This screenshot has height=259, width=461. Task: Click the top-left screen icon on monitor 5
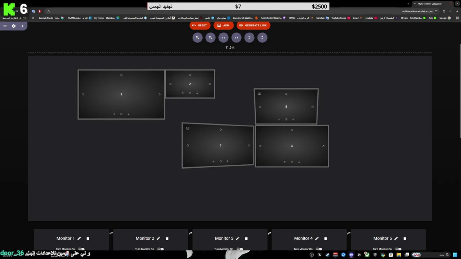tap(259, 94)
